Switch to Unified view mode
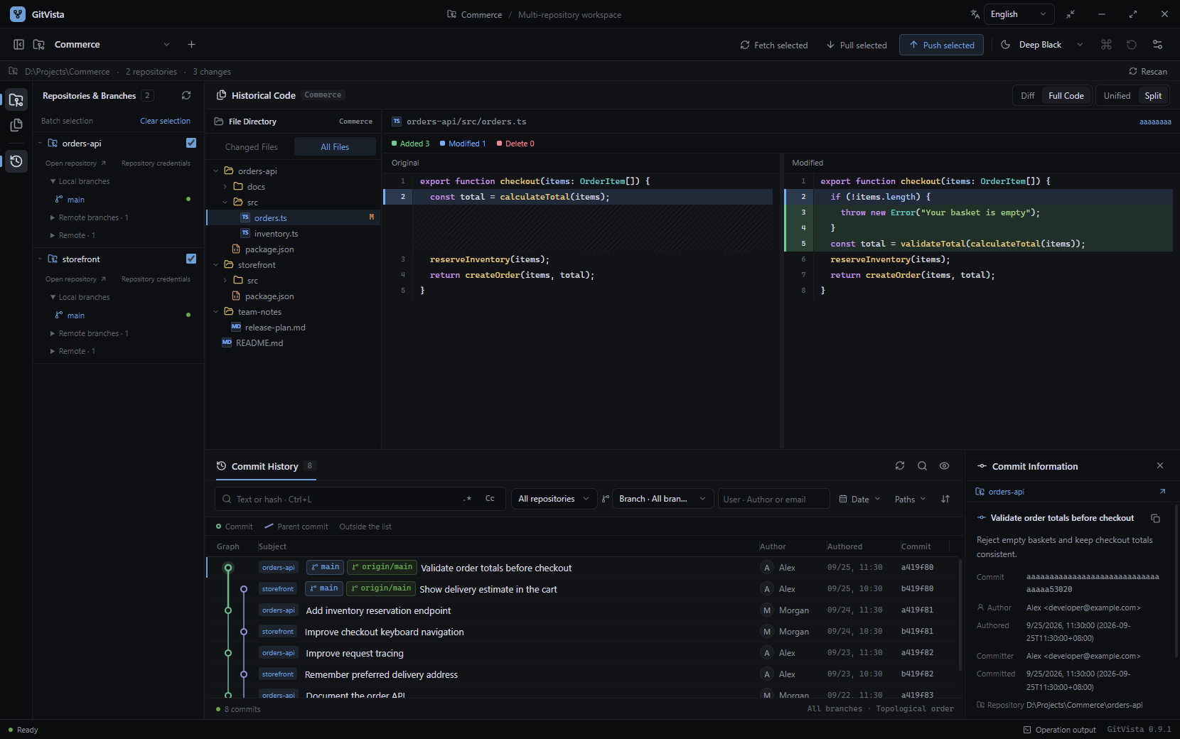Viewport: 1180px width, 739px height. click(1117, 96)
